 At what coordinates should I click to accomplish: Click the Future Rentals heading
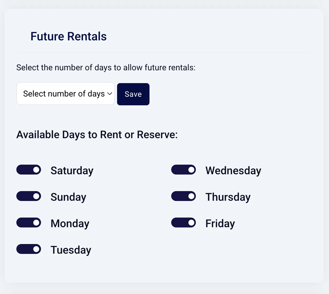point(69,36)
